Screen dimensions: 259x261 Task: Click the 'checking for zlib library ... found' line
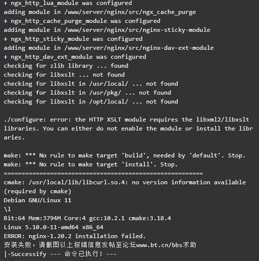click(x=66, y=66)
